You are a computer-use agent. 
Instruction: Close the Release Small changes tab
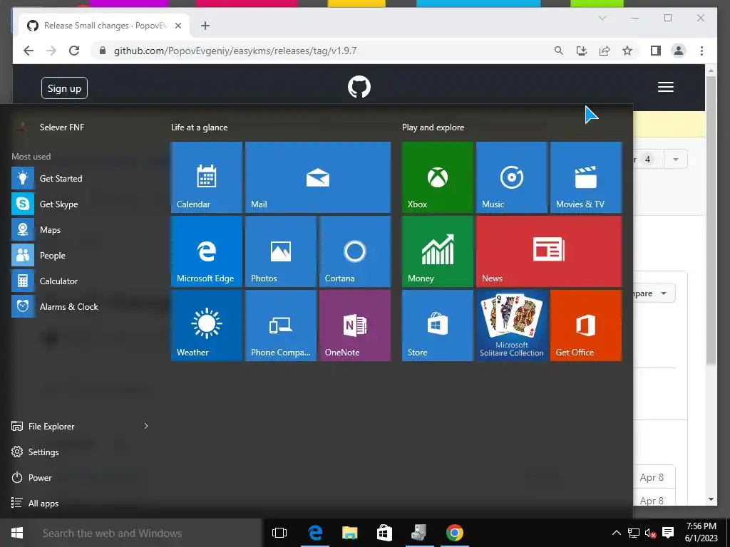[178, 26]
